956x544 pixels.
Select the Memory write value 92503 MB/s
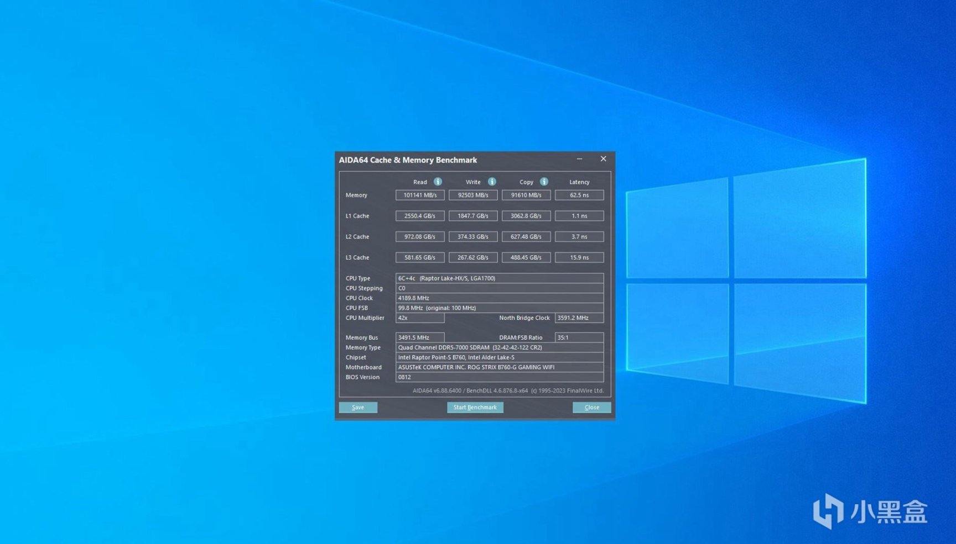473,195
